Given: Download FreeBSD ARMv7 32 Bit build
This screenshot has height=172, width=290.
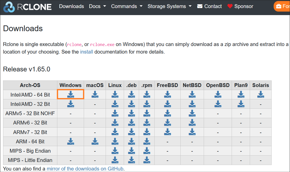Looking at the screenshot, I should pos(167,132).
